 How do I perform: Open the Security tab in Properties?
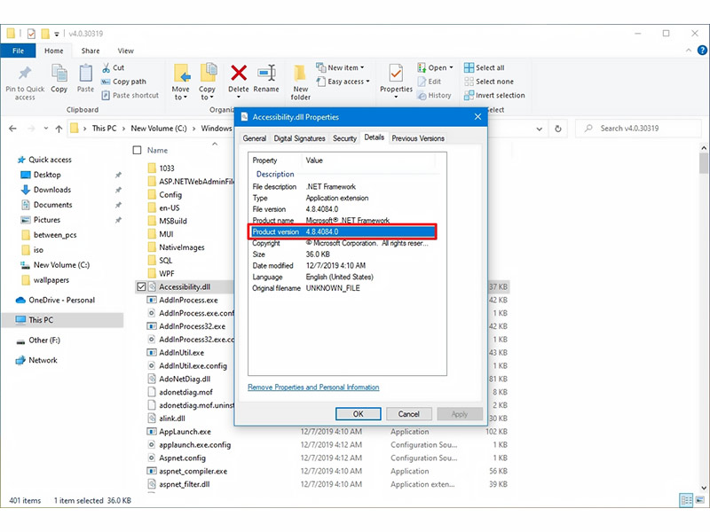pos(344,138)
